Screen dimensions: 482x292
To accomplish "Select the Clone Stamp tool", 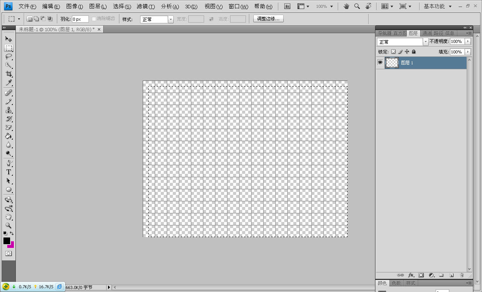I will click(x=8, y=110).
